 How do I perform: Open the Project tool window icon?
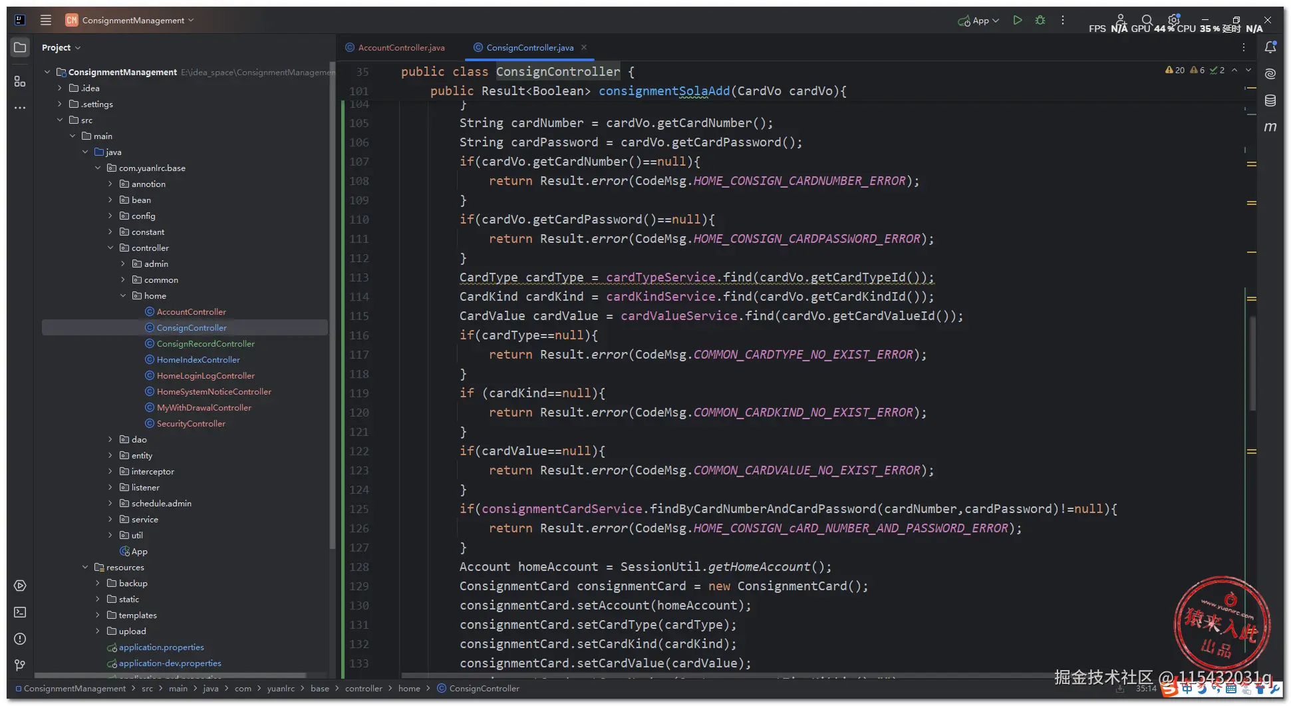[x=20, y=47]
